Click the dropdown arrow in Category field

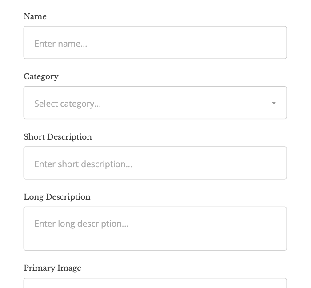coord(274,103)
